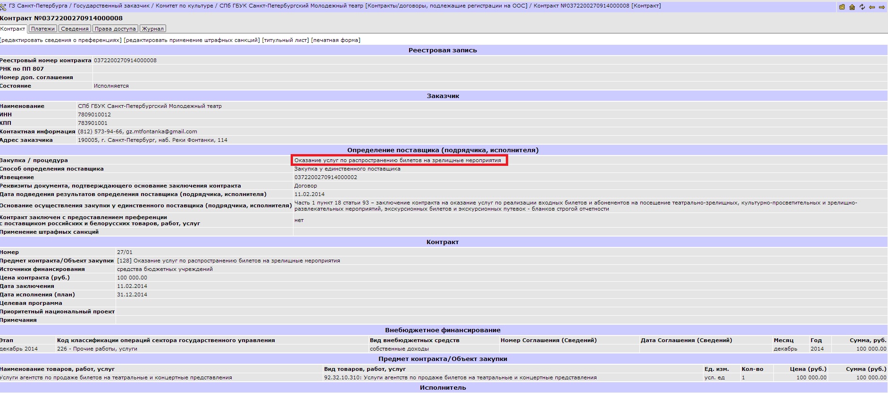This screenshot has width=888, height=393.
Task: Click КПП value 783901001
Action: (92, 123)
